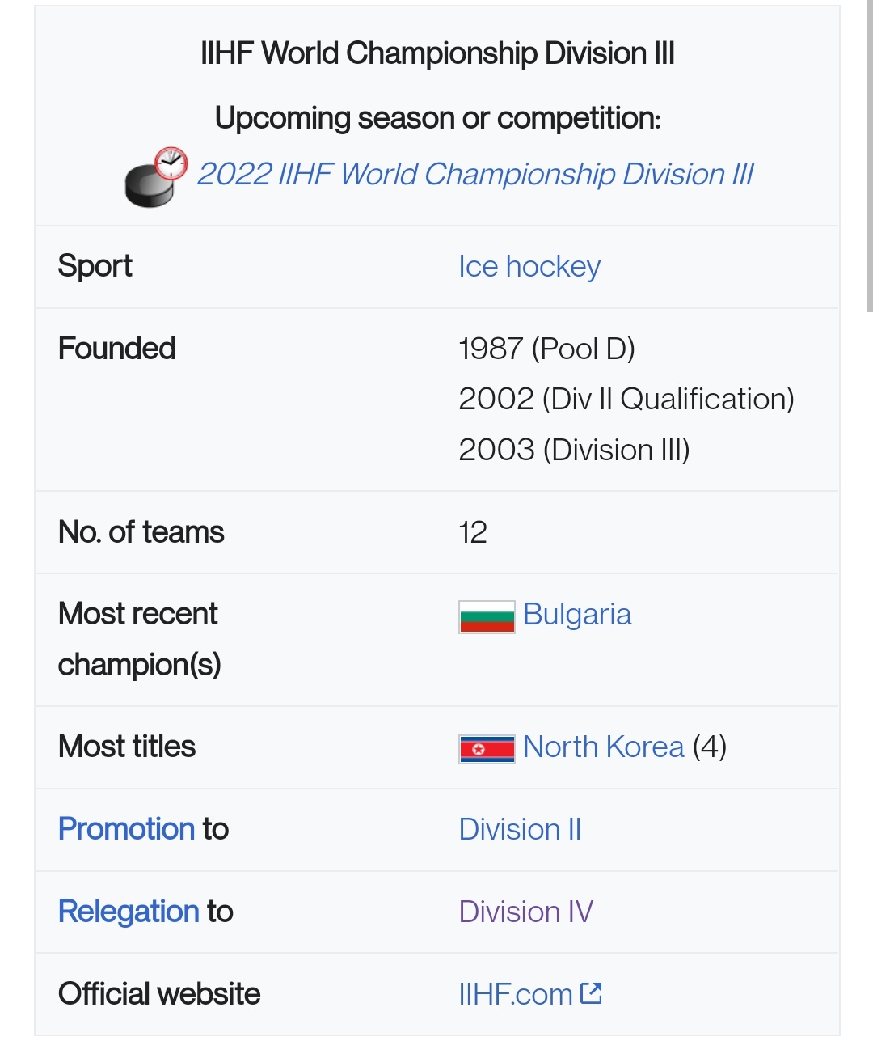Click the infobox title IIHF World Championship Division III
This screenshot has height=1041, width=873.
[437, 53]
